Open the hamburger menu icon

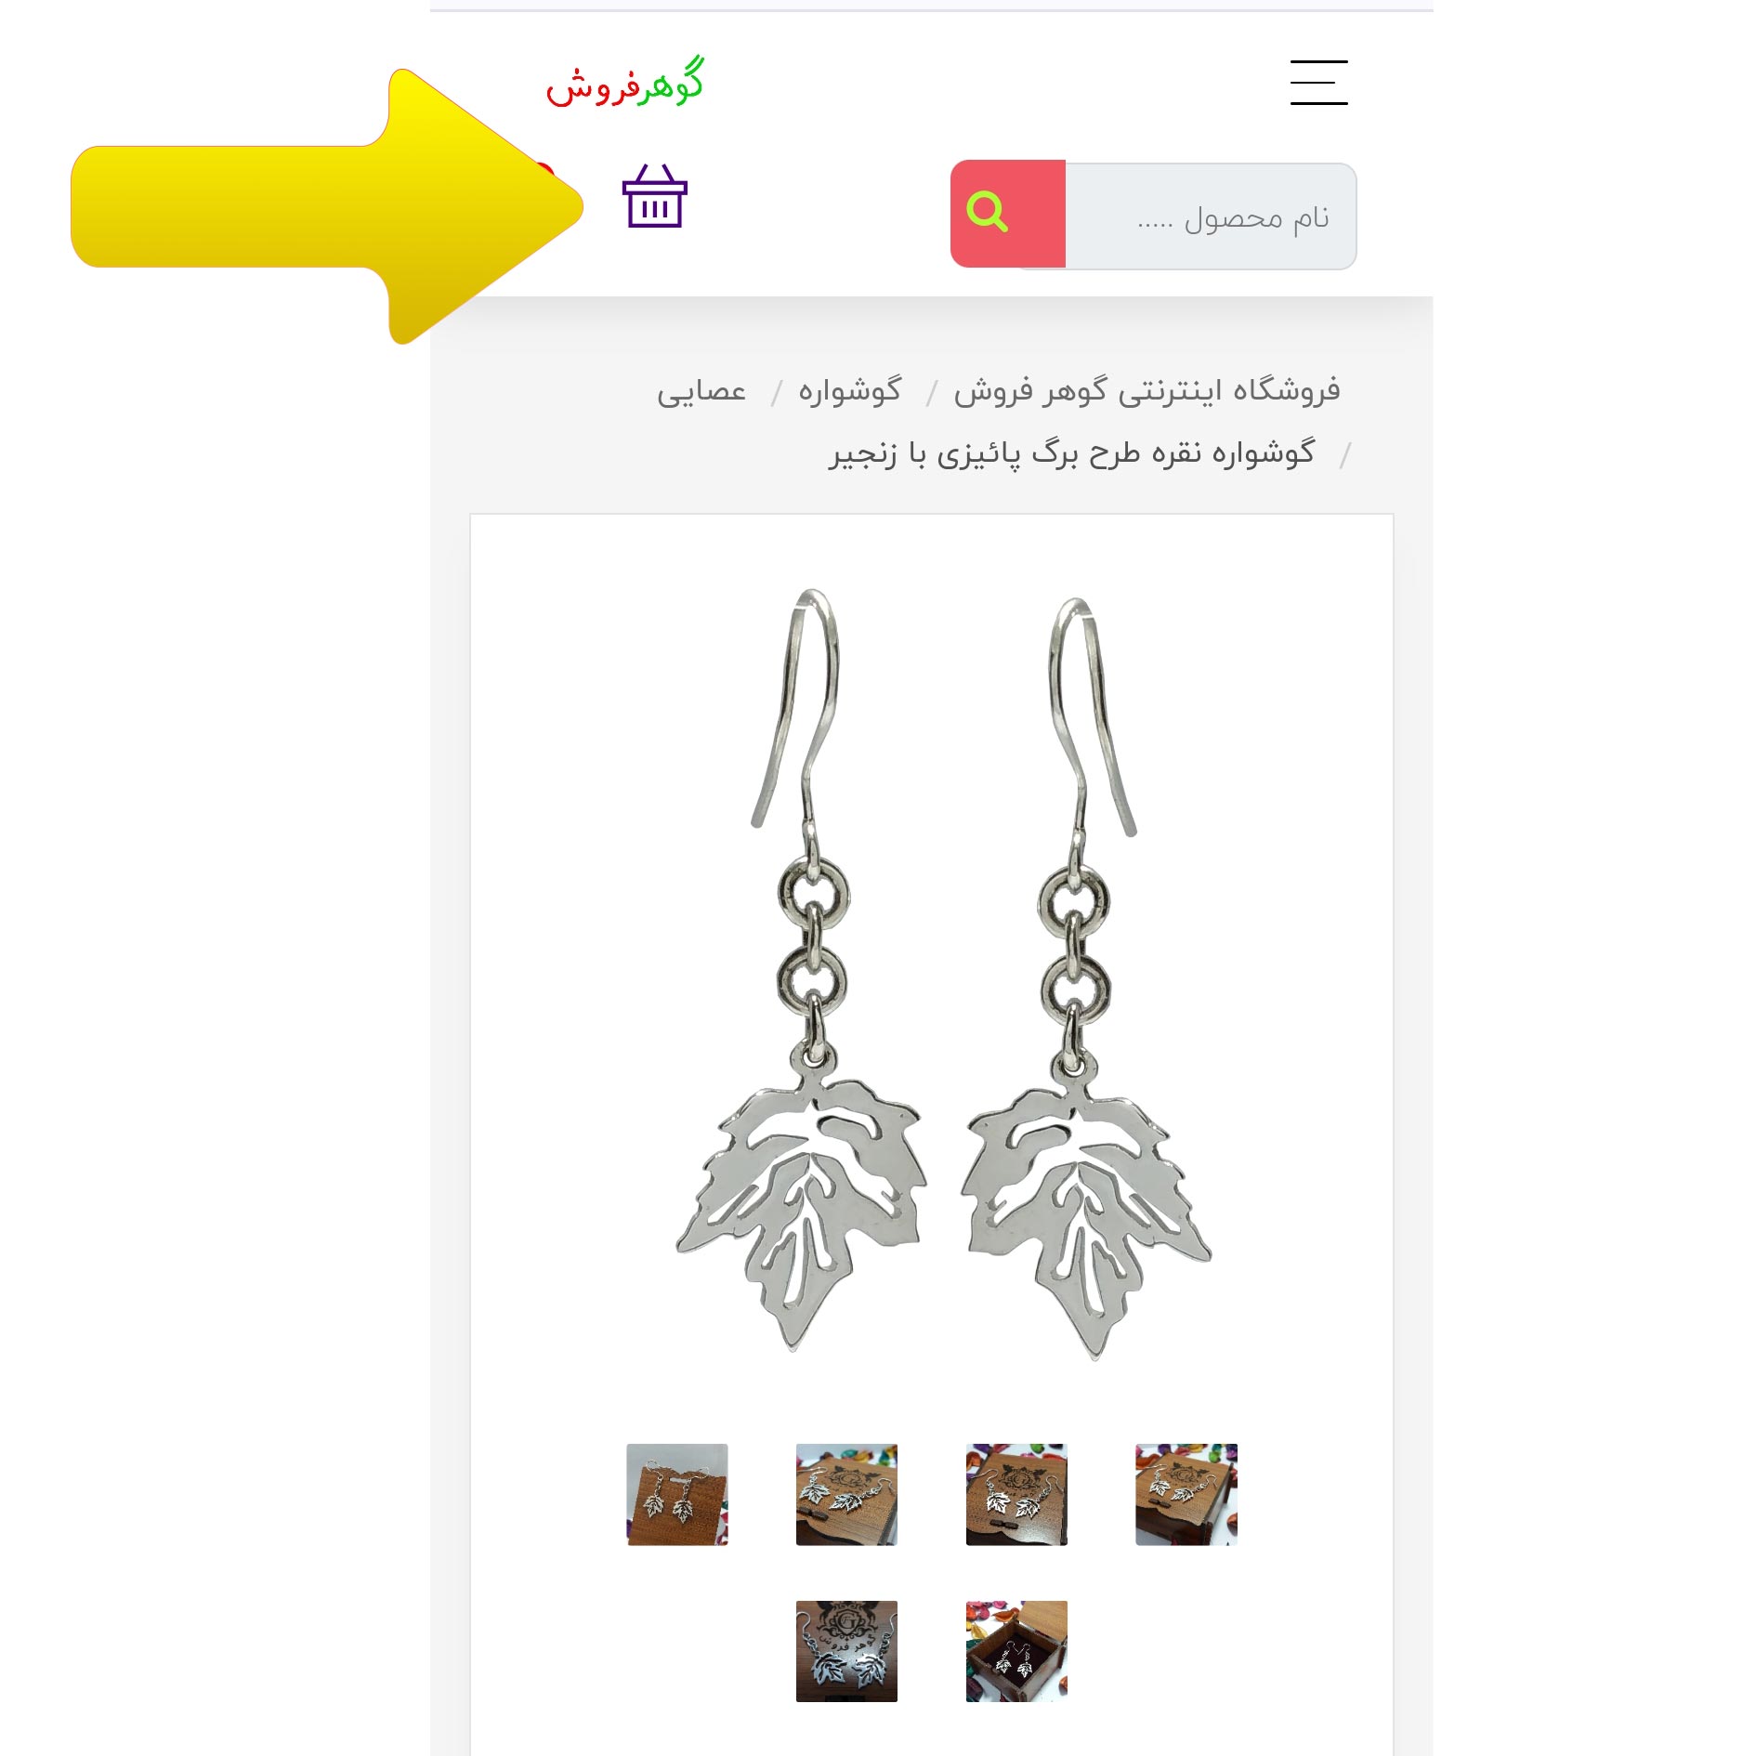1318,83
